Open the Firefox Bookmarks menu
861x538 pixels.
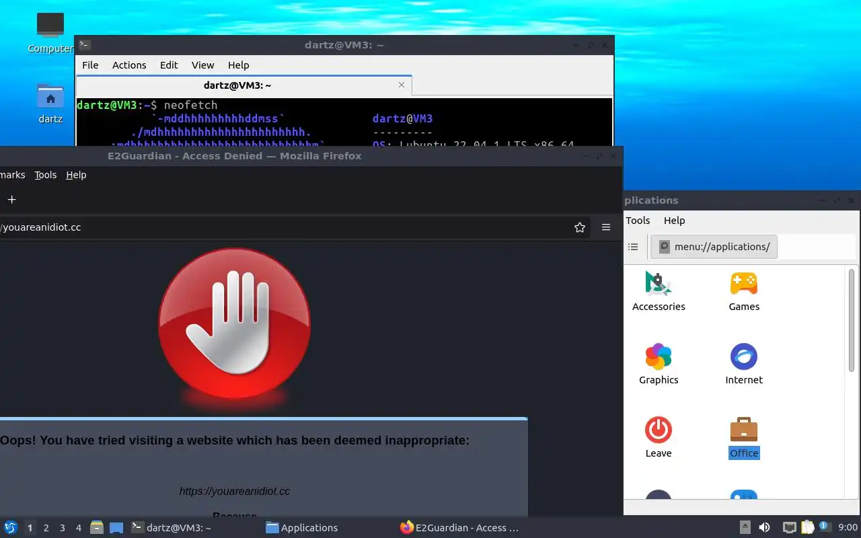pyautogui.click(x=12, y=175)
